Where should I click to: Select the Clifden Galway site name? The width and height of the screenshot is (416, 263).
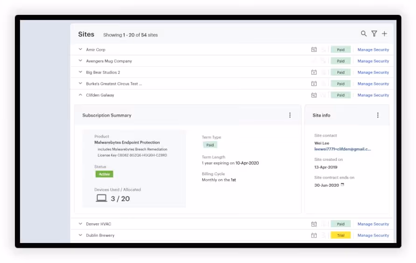pyautogui.click(x=100, y=95)
